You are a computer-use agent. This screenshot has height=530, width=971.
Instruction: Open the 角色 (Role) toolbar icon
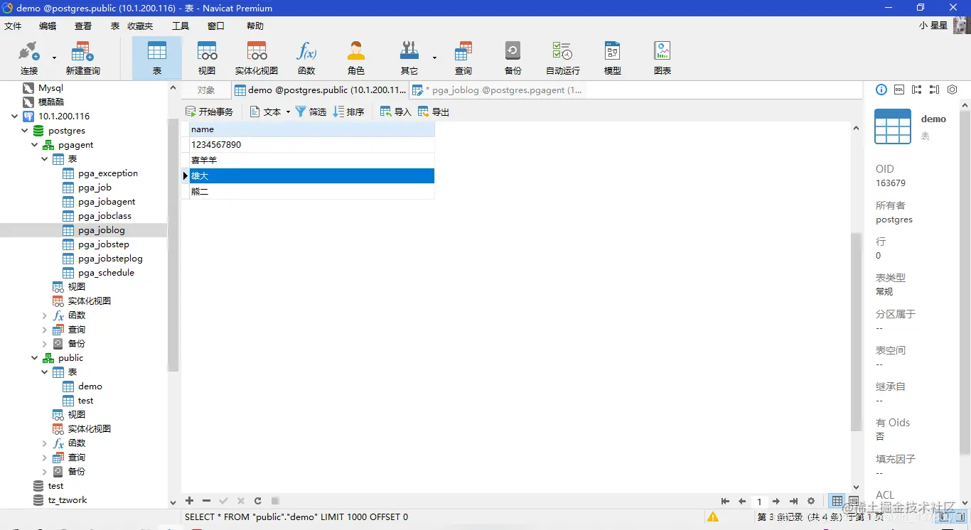tap(356, 58)
